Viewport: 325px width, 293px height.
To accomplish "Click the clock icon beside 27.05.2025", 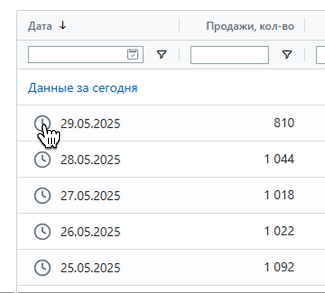I will click(42, 196).
